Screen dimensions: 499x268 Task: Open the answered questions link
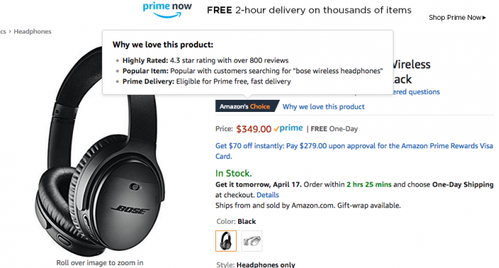click(416, 92)
